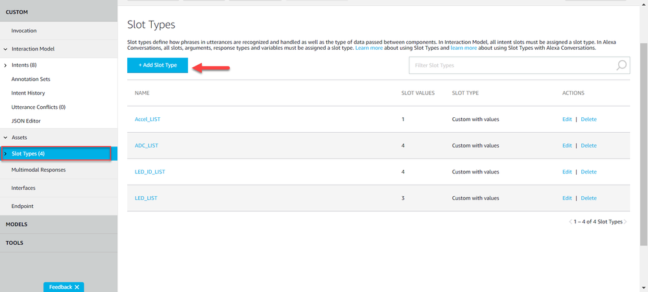Open the TOOLS section header
The height and width of the screenshot is (292, 648).
pos(14,243)
